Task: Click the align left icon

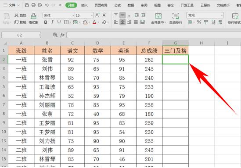Action: click(116, 22)
